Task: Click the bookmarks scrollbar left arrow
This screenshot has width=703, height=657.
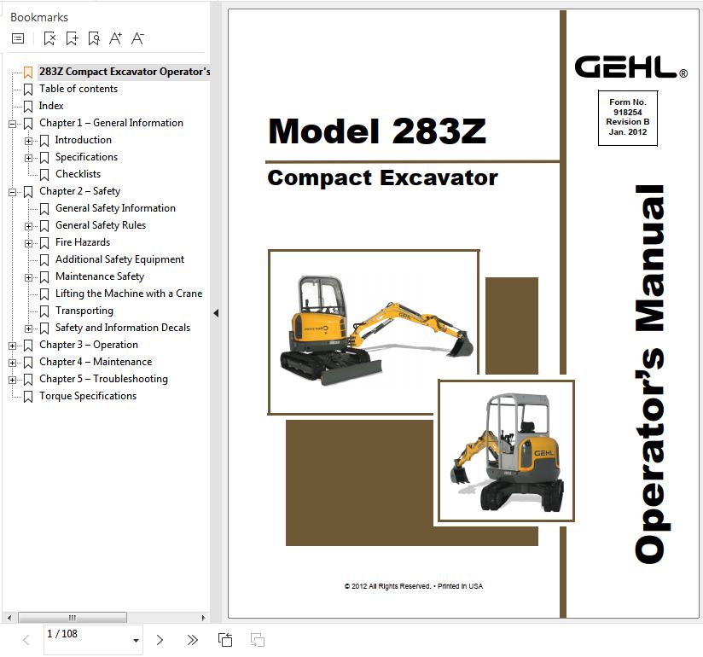Action: 9,618
